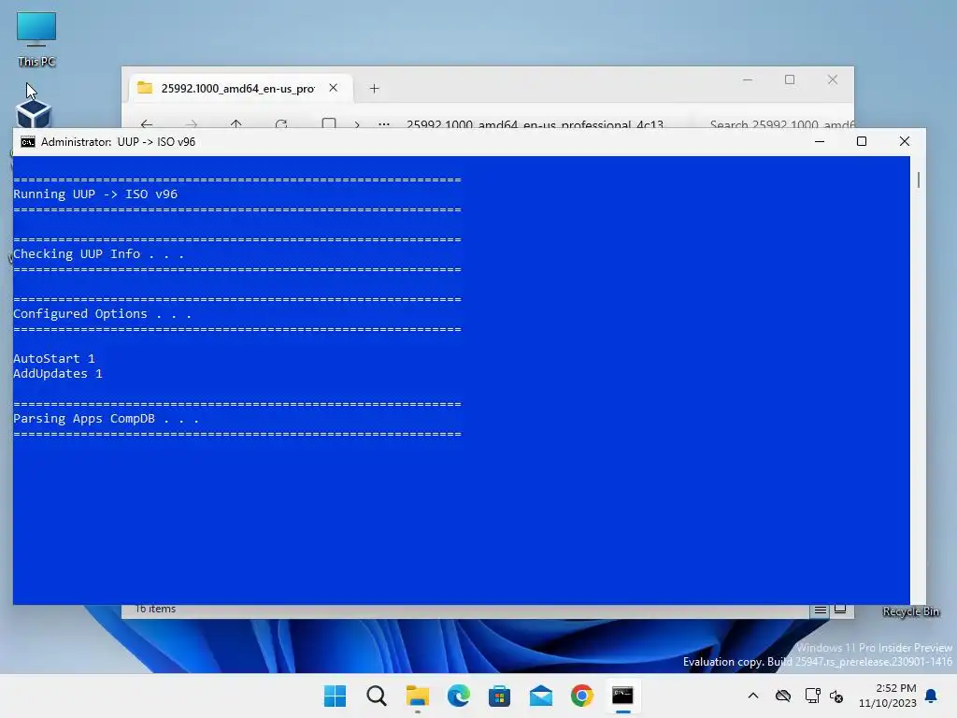The height and width of the screenshot is (718, 957).
Task: Open the Recycle Bin desktop icon
Action: click(x=910, y=611)
